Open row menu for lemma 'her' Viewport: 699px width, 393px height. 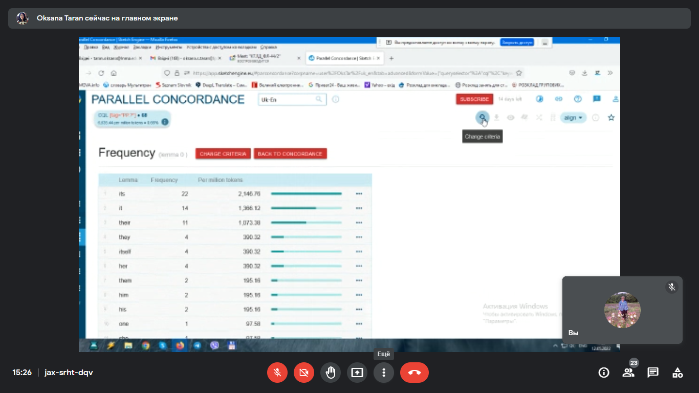tap(359, 266)
